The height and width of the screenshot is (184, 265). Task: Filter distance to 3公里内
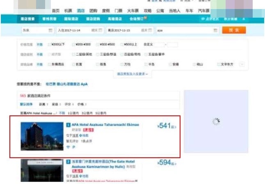pyautogui.click(x=87, y=113)
